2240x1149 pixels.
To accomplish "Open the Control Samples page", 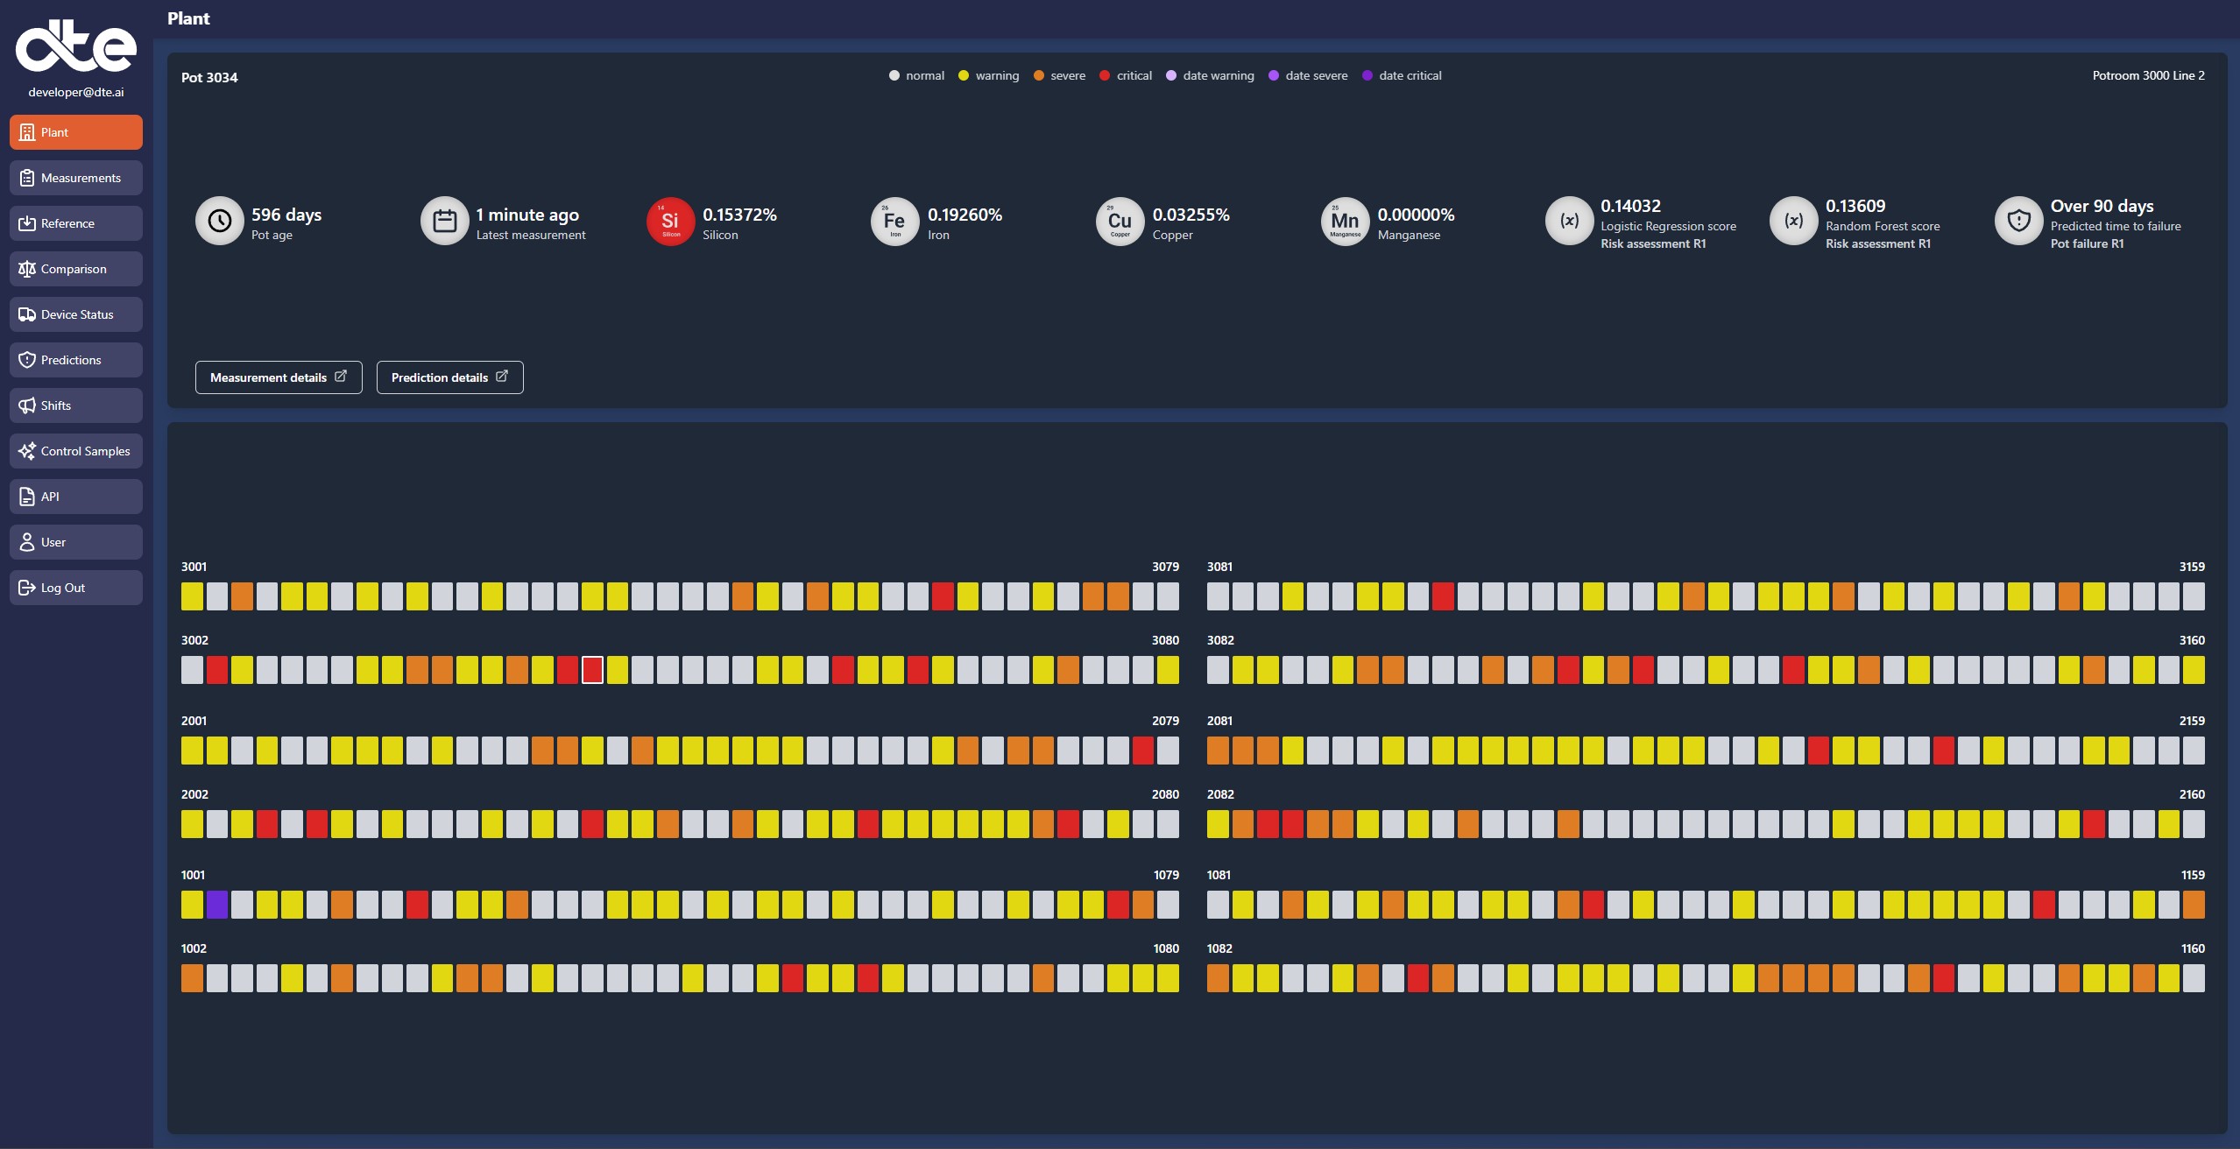I will (76, 451).
